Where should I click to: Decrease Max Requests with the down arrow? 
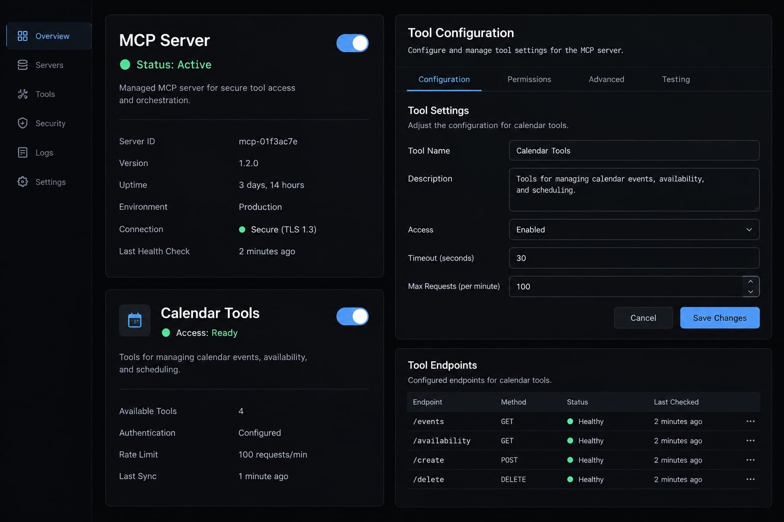[750, 292]
